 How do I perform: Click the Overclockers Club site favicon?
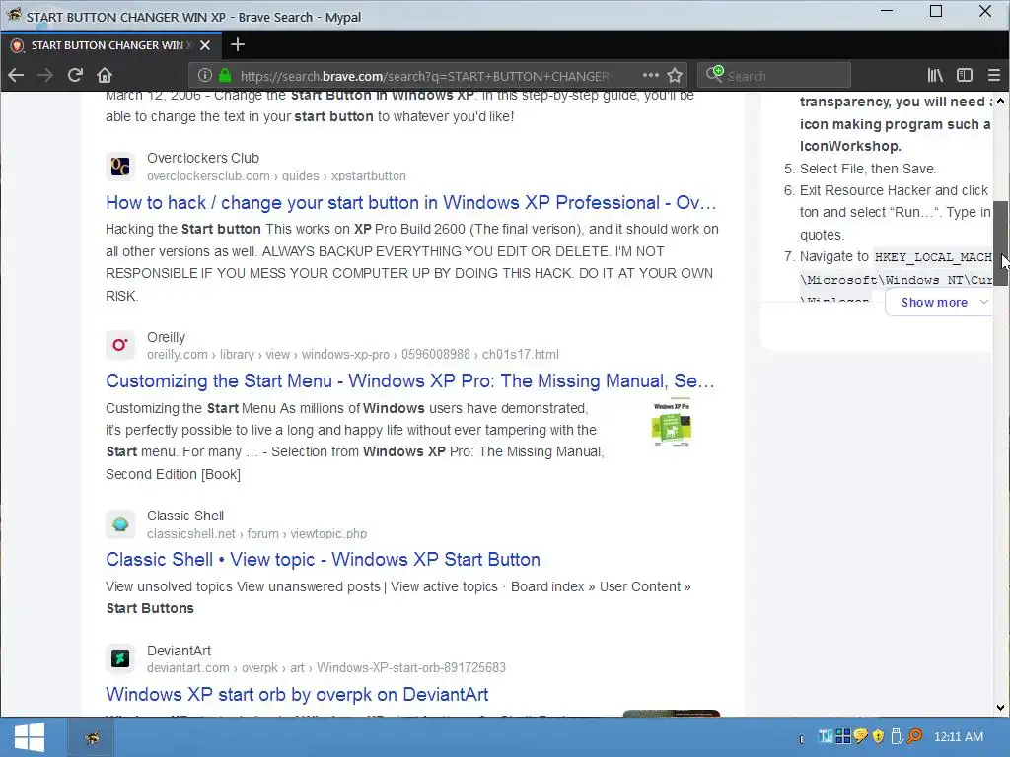point(120,167)
